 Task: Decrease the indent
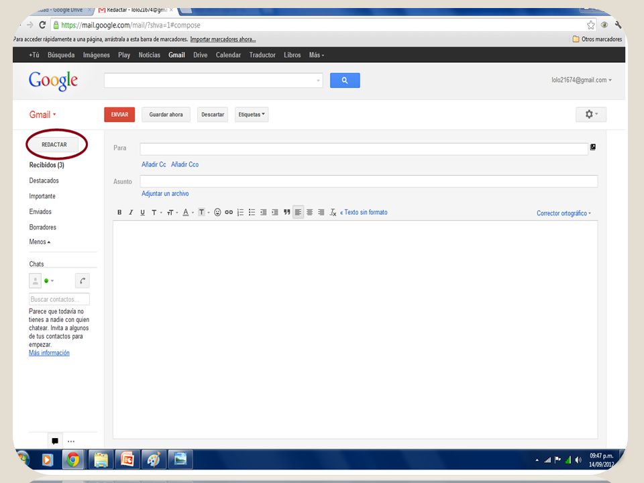(263, 213)
